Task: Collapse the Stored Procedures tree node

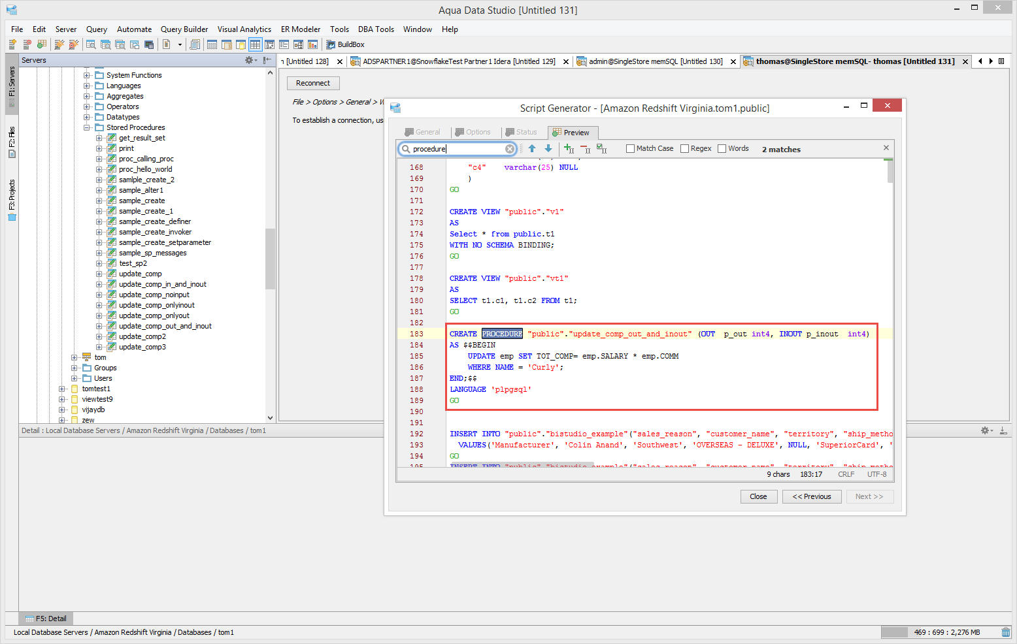Action: (x=87, y=127)
